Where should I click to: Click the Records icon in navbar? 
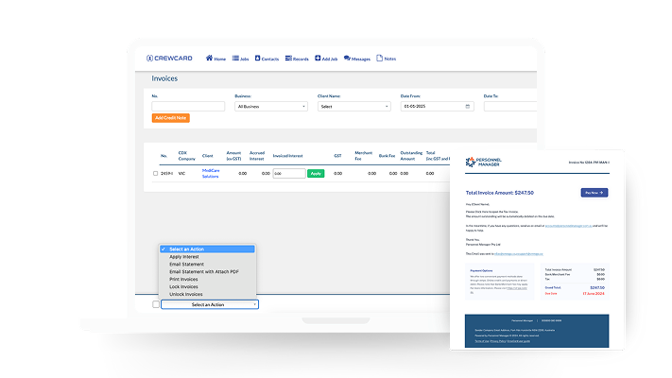(x=288, y=59)
